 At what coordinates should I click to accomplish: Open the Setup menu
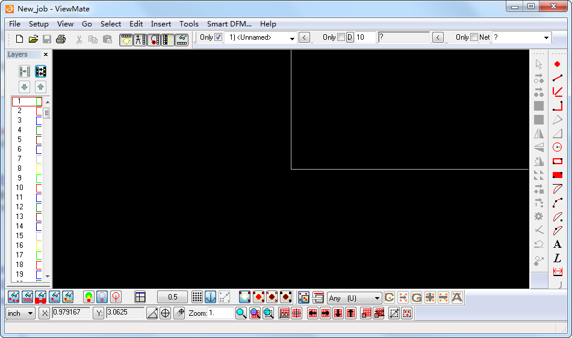[39, 24]
